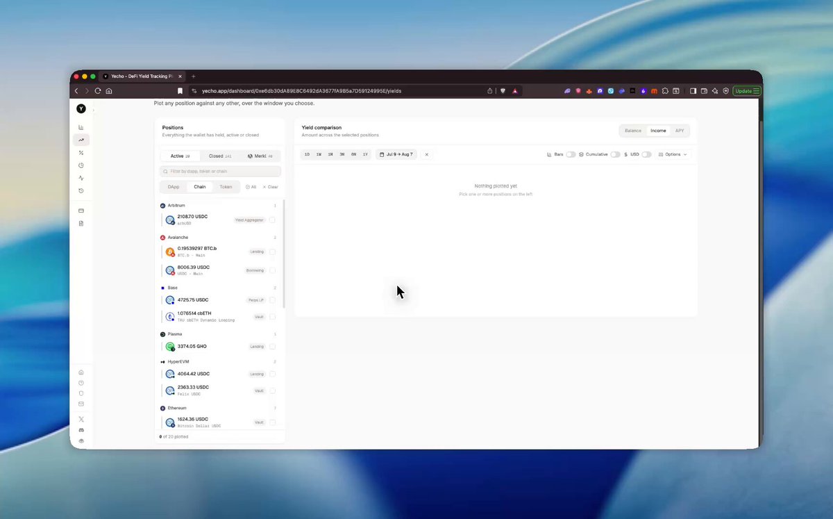The height and width of the screenshot is (519, 833).
Task: Clear the date range with the X button
Action: (x=427, y=154)
